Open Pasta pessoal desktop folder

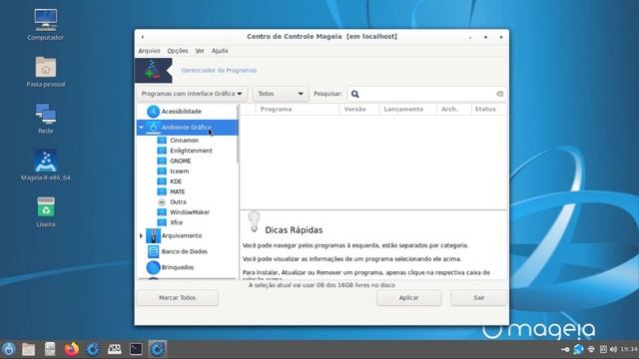point(45,72)
